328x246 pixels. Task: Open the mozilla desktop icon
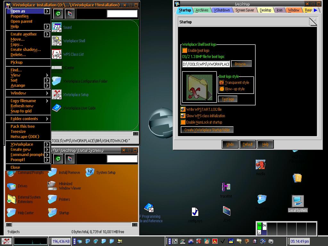click(x=260, y=165)
